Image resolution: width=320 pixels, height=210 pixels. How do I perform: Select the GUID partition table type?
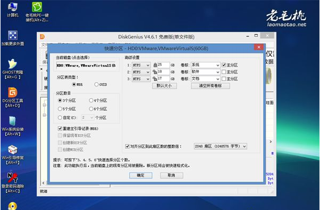96,84
